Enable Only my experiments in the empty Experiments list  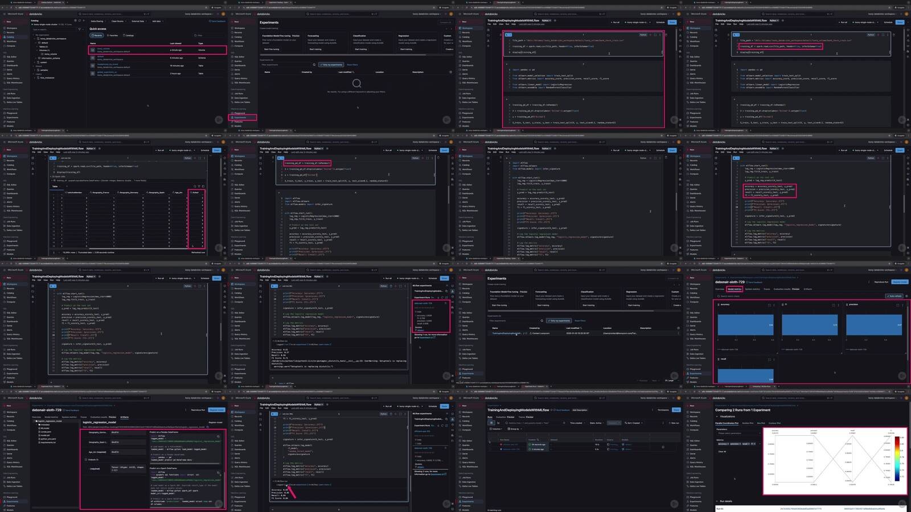(x=331, y=65)
